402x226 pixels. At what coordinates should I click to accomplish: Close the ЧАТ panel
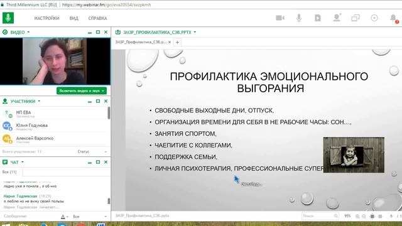[x=106, y=162]
